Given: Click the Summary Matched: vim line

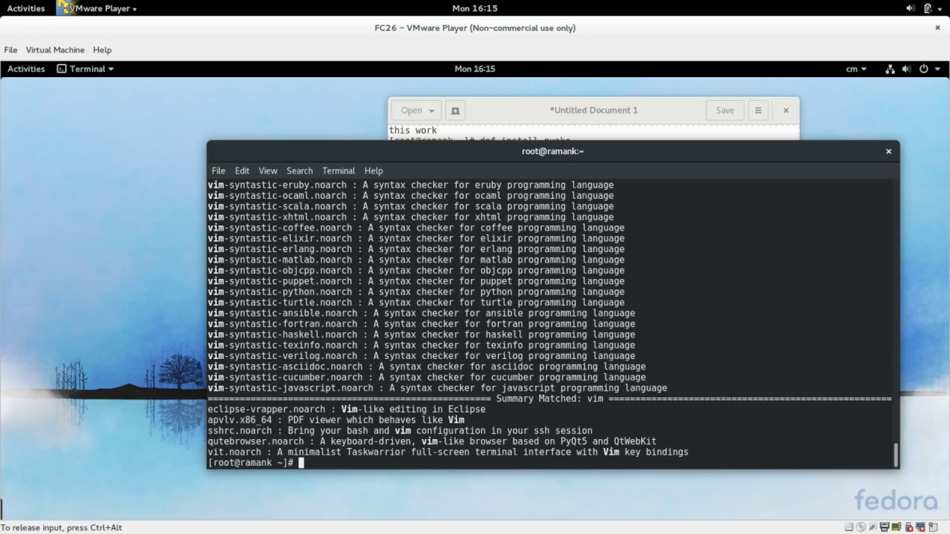Looking at the screenshot, I should pyautogui.click(x=549, y=398).
